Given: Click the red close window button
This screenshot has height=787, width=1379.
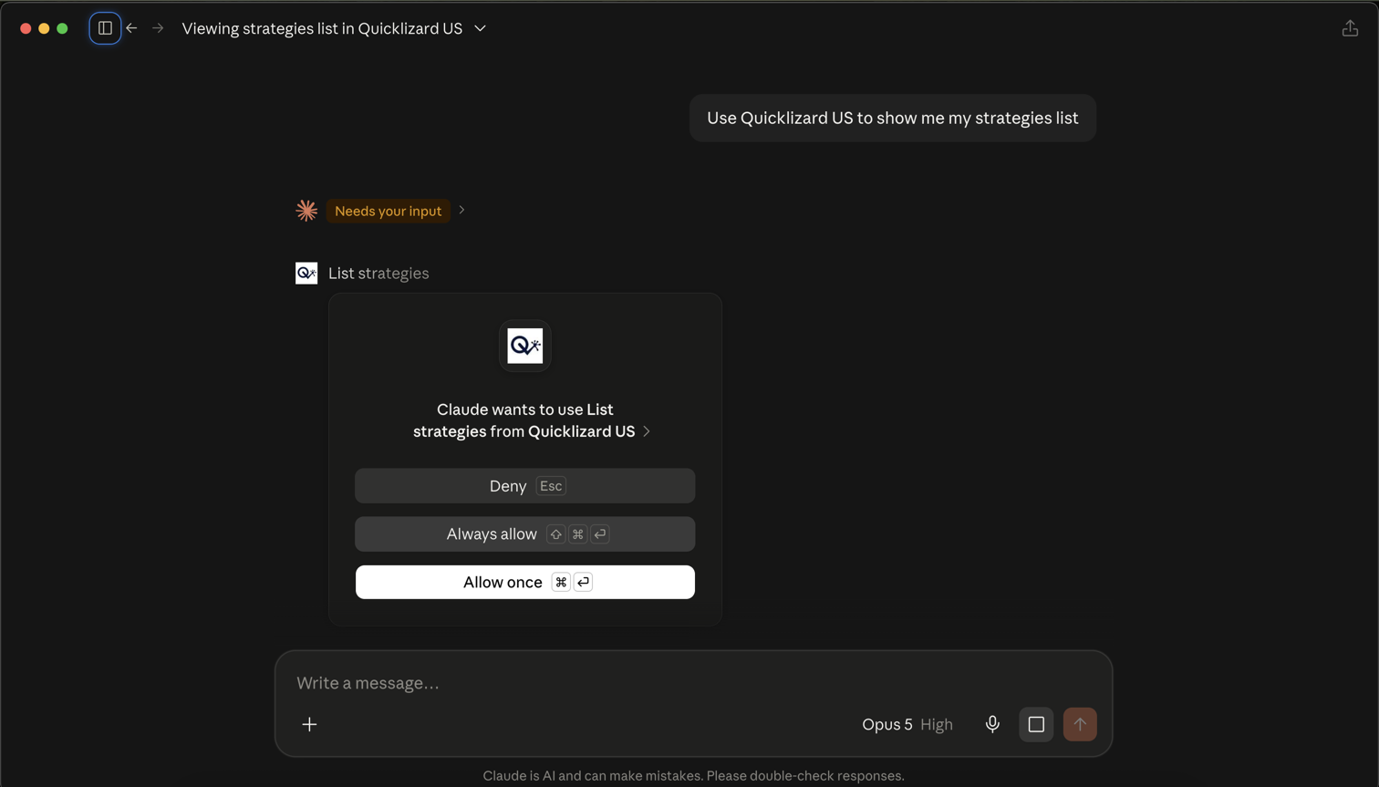Looking at the screenshot, I should click(x=26, y=28).
